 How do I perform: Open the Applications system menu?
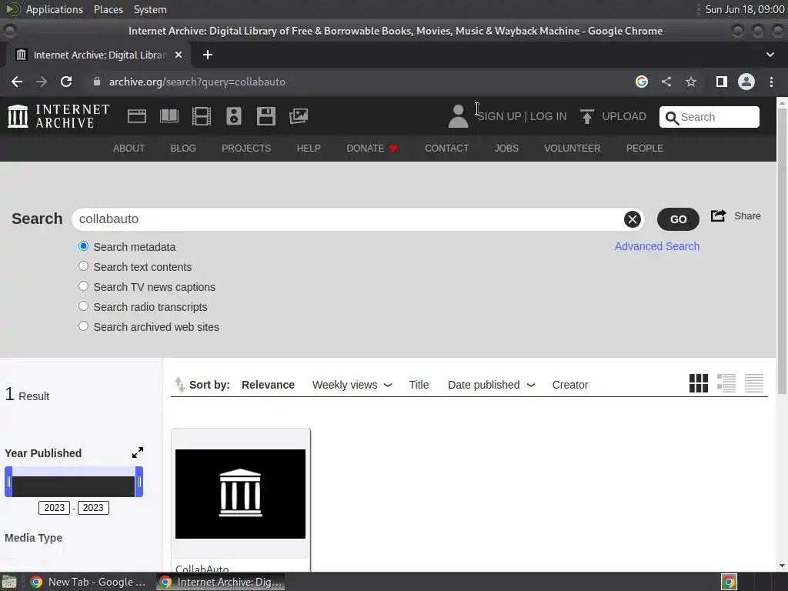tap(55, 9)
